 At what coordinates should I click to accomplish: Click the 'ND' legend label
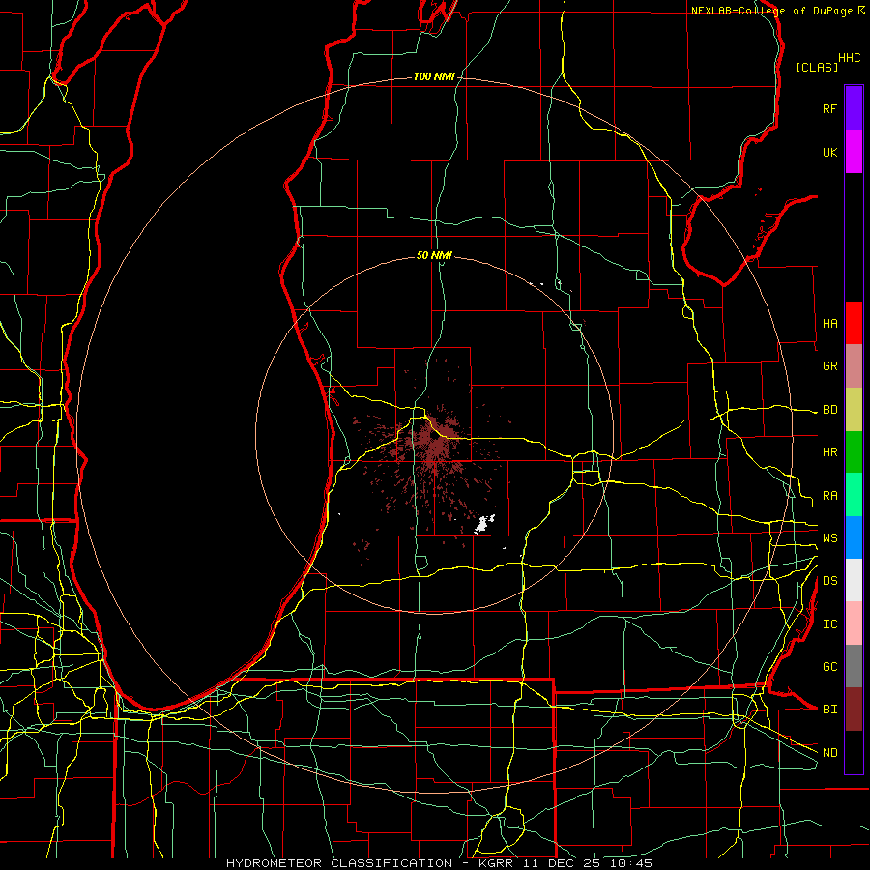tap(829, 753)
